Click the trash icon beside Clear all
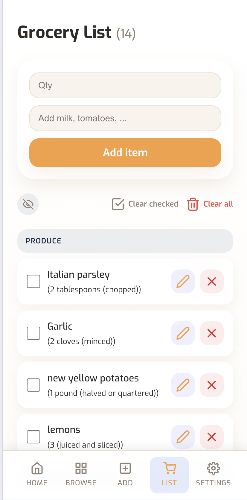The width and height of the screenshot is (247, 500). 192,204
